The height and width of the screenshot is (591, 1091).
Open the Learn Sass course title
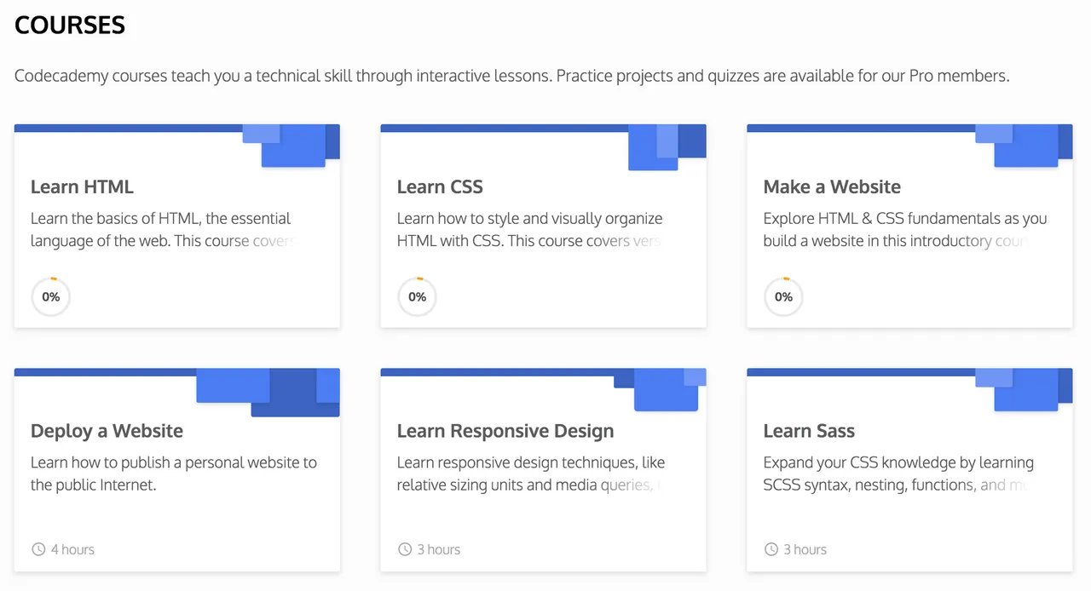click(x=809, y=431)
